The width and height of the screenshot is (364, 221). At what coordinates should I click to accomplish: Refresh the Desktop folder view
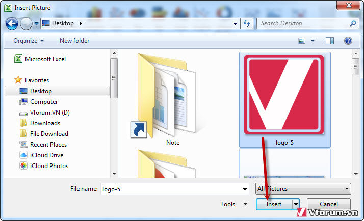coord(247,23)
